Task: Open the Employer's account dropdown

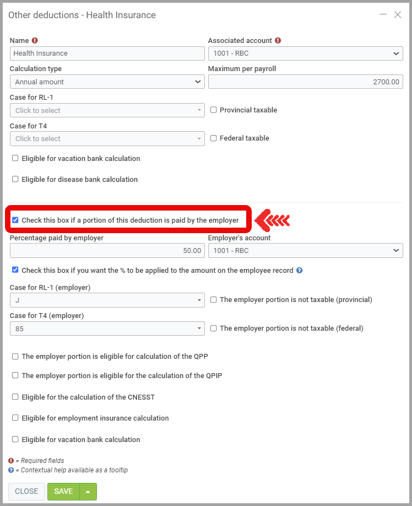Action: pos(305,250)
